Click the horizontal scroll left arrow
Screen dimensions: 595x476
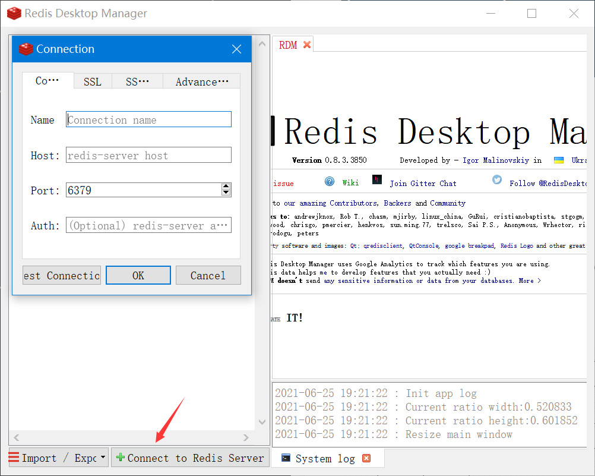[x=16, y=437]
